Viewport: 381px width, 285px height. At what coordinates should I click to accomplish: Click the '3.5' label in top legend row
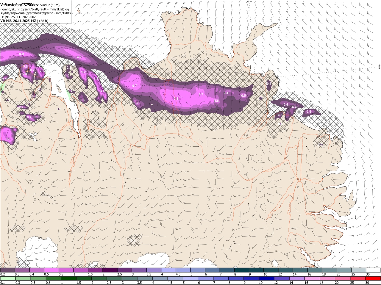coord(149,274)
